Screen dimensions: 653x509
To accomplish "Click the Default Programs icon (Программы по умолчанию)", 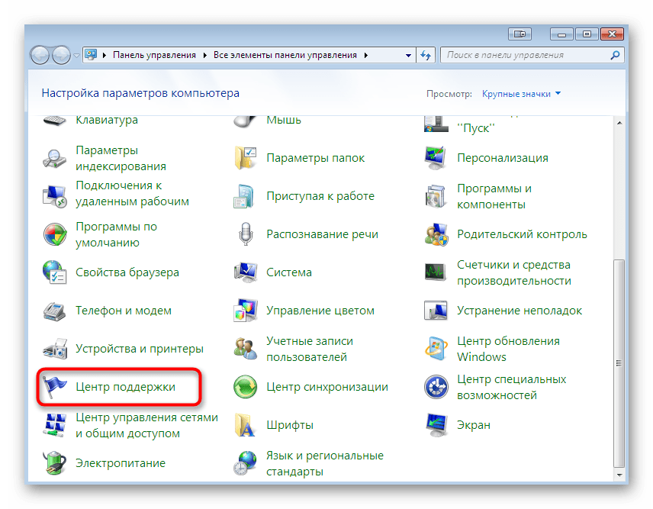I will click(55, 234).
